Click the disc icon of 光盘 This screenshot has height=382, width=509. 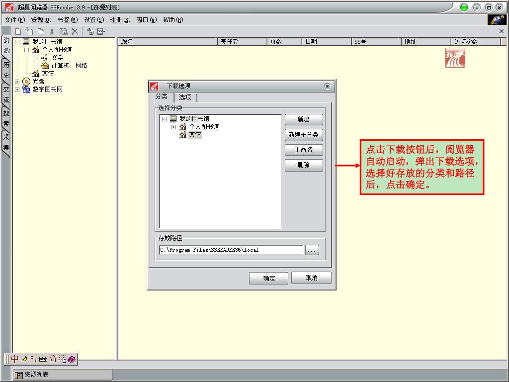[x=26, y=82]
